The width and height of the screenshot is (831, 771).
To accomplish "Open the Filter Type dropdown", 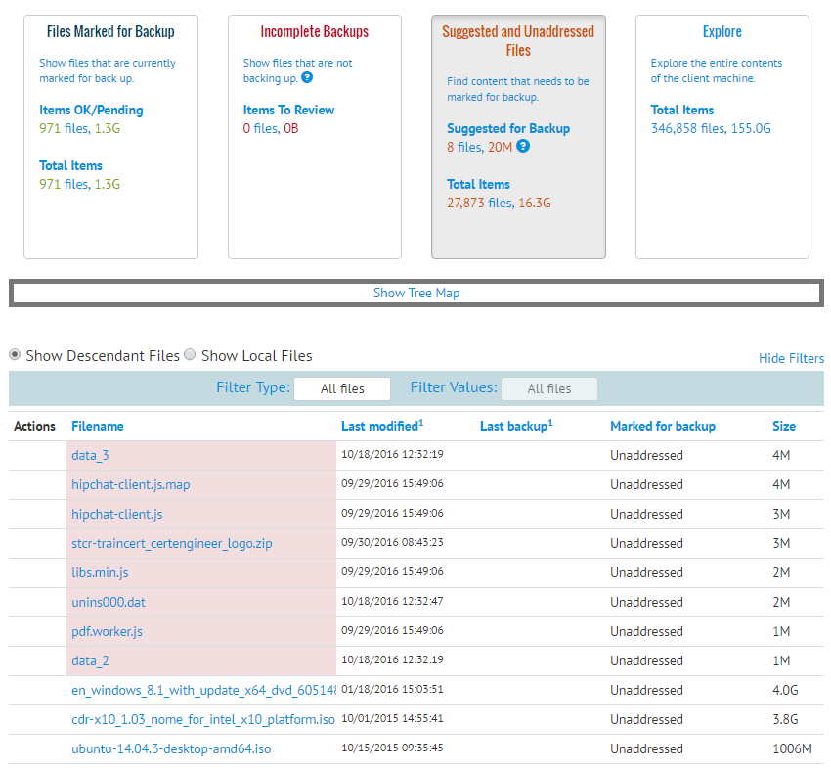I will [x=341, y=388].
